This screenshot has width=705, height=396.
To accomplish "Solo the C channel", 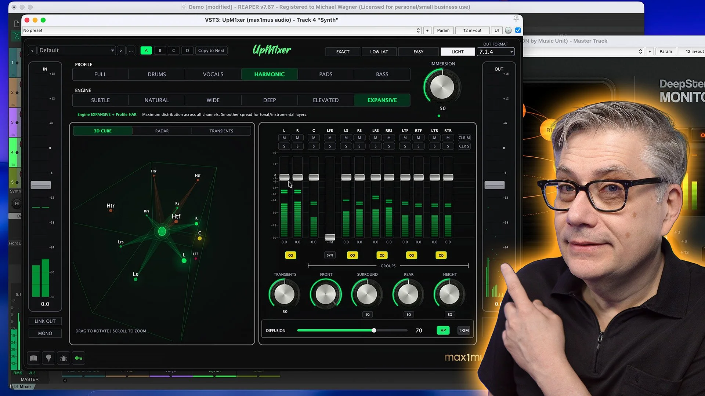I will pos(314,146).
